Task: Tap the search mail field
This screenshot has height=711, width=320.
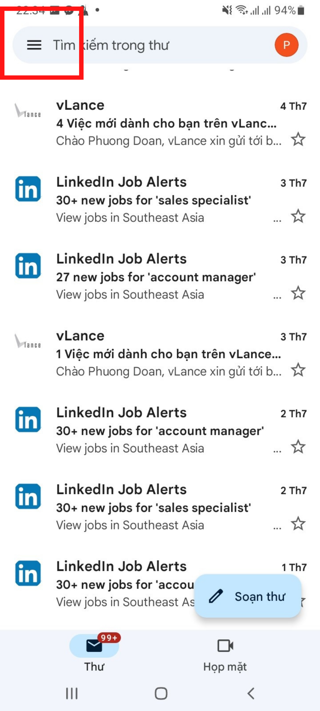Action: click(x=160, y=45)
